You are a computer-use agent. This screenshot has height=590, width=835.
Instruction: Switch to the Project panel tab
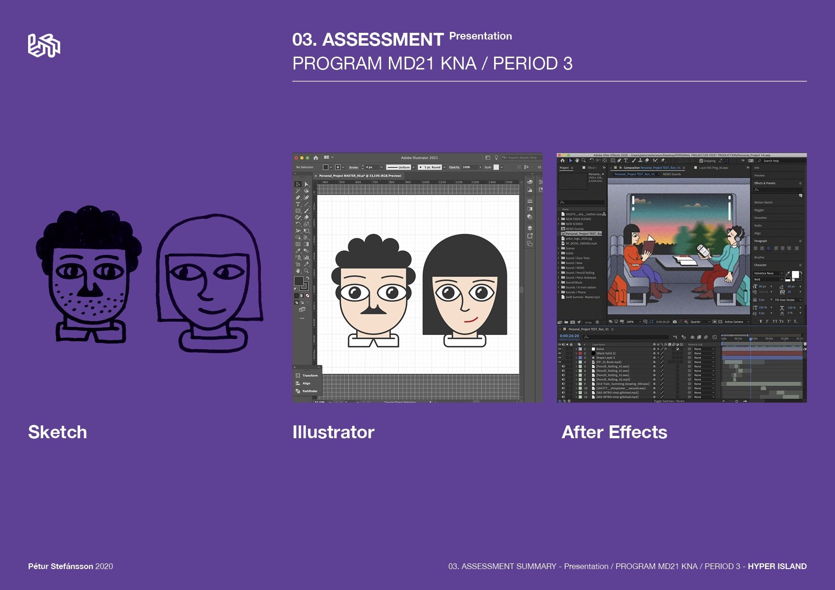[564, 167]
